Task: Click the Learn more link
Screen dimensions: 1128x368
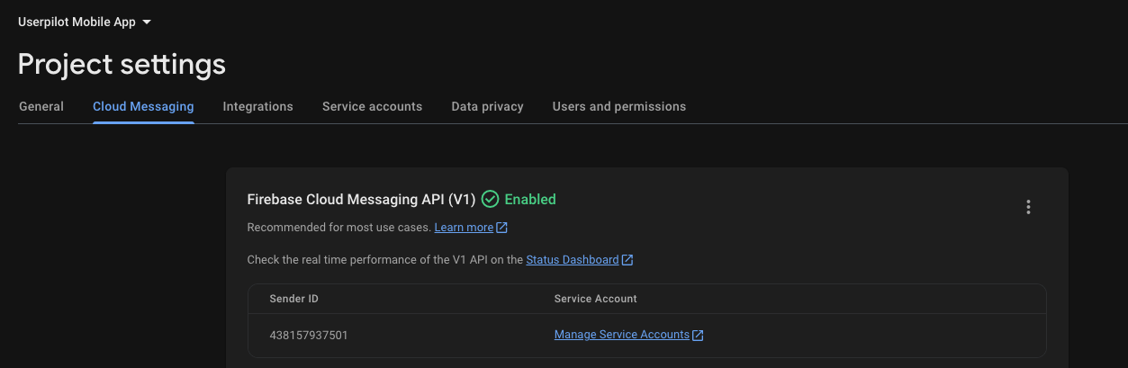Action: click(464, 228)
